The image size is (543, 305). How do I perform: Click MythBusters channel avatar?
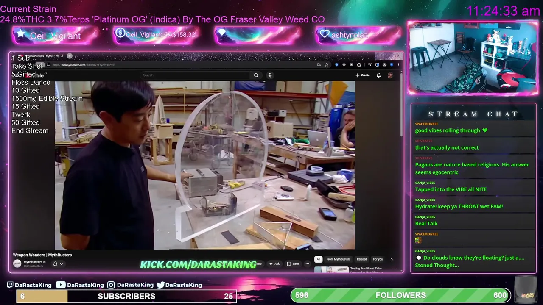(x=17, y=263)
